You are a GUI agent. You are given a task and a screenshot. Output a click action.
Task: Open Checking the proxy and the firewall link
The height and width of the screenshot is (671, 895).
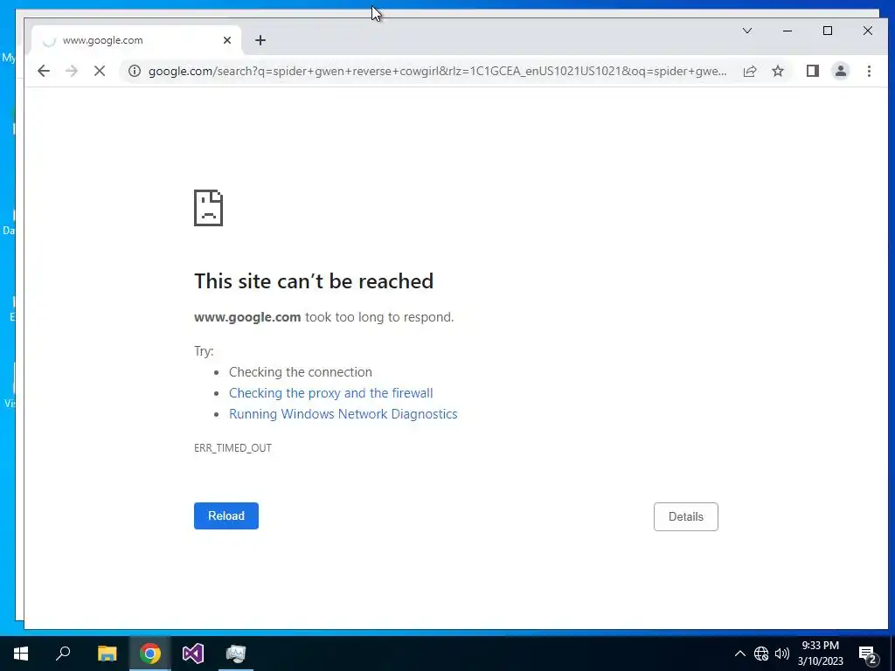331,393
